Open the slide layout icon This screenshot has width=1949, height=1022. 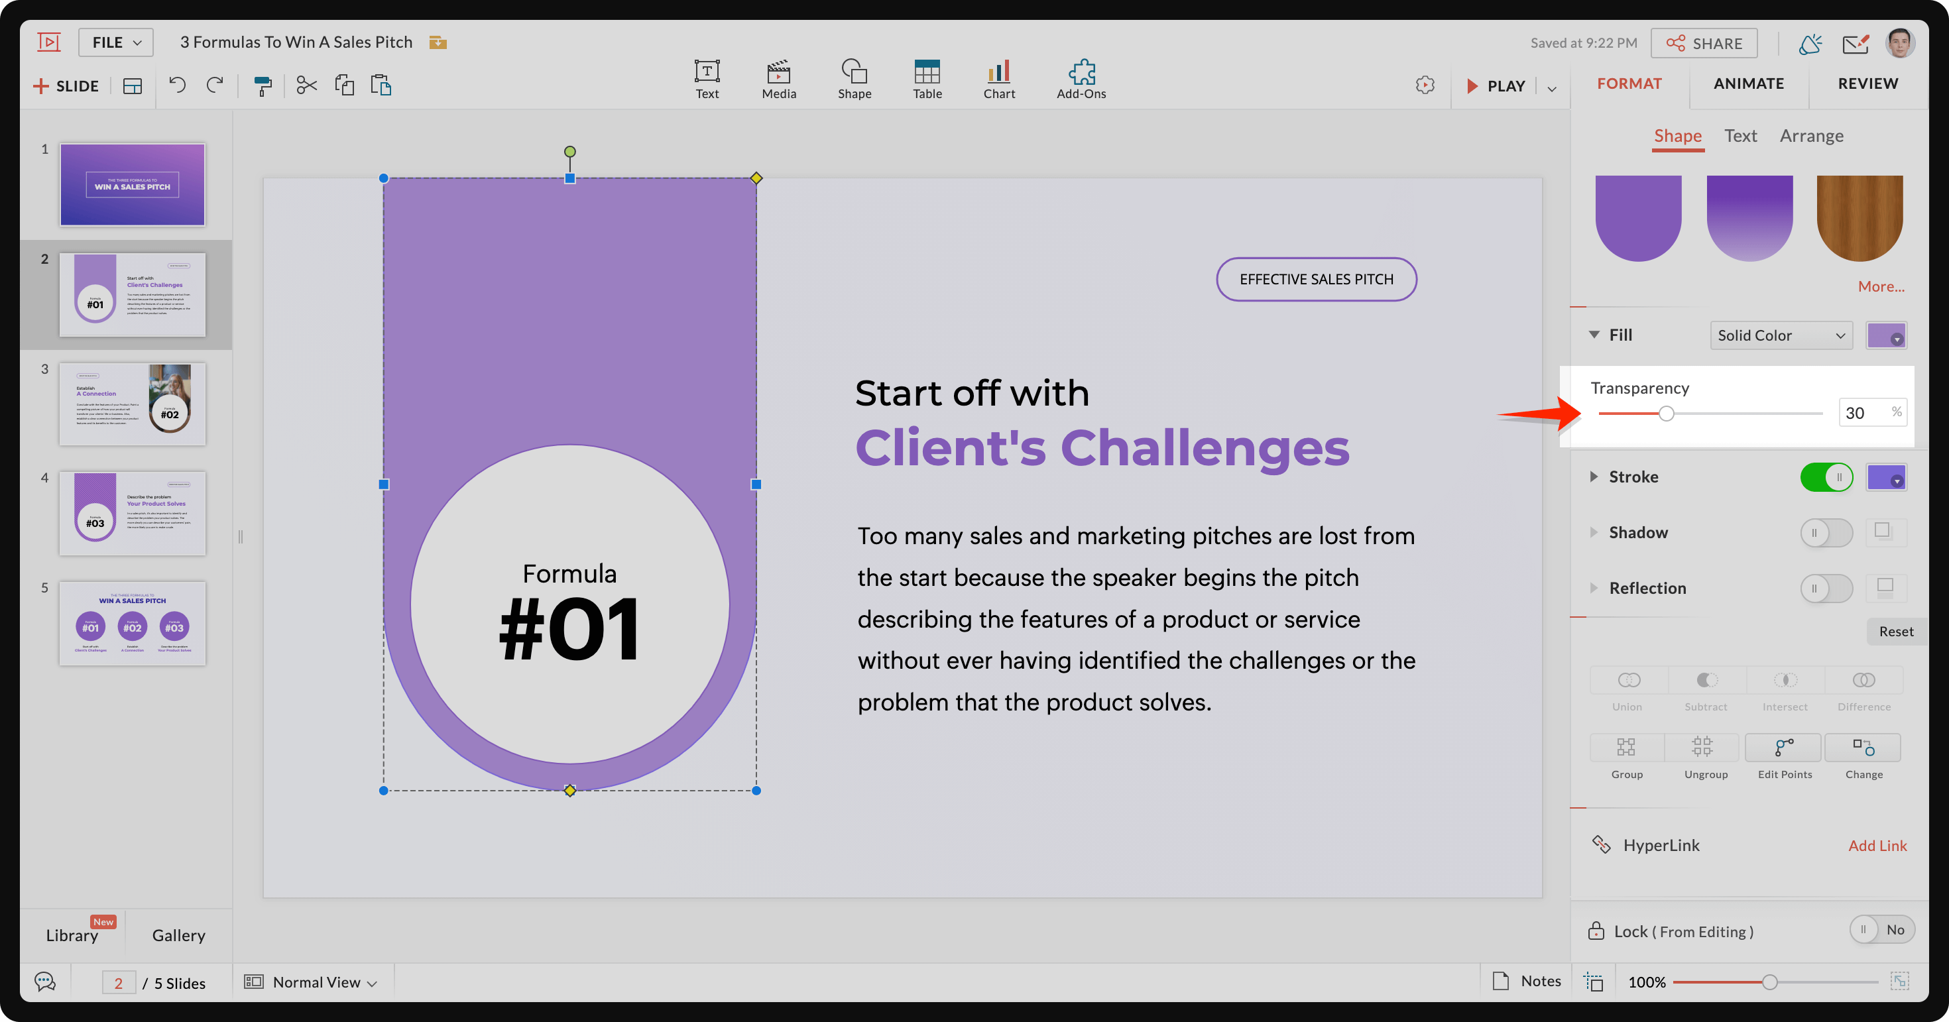point(133,86)
